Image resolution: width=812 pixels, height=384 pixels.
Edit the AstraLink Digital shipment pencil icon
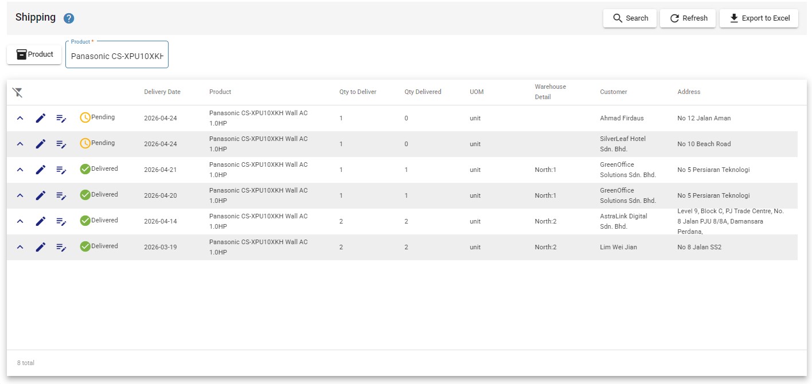[x=41, y=222]
